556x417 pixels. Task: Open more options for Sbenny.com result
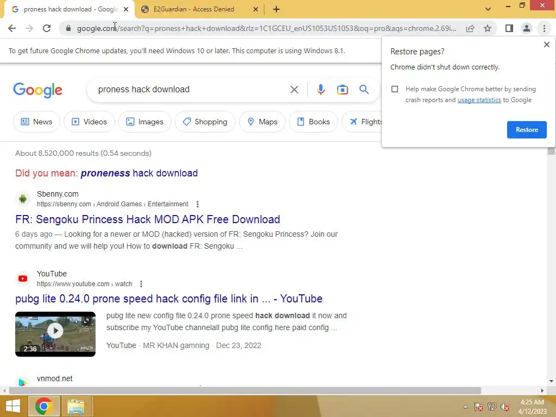[x=198, y=204]
